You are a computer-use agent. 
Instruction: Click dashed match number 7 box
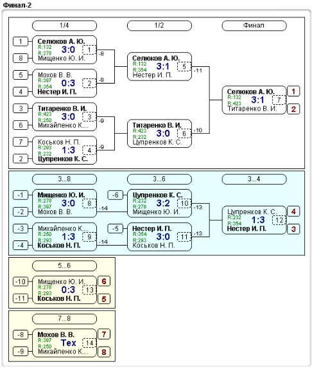click(279, 100)
